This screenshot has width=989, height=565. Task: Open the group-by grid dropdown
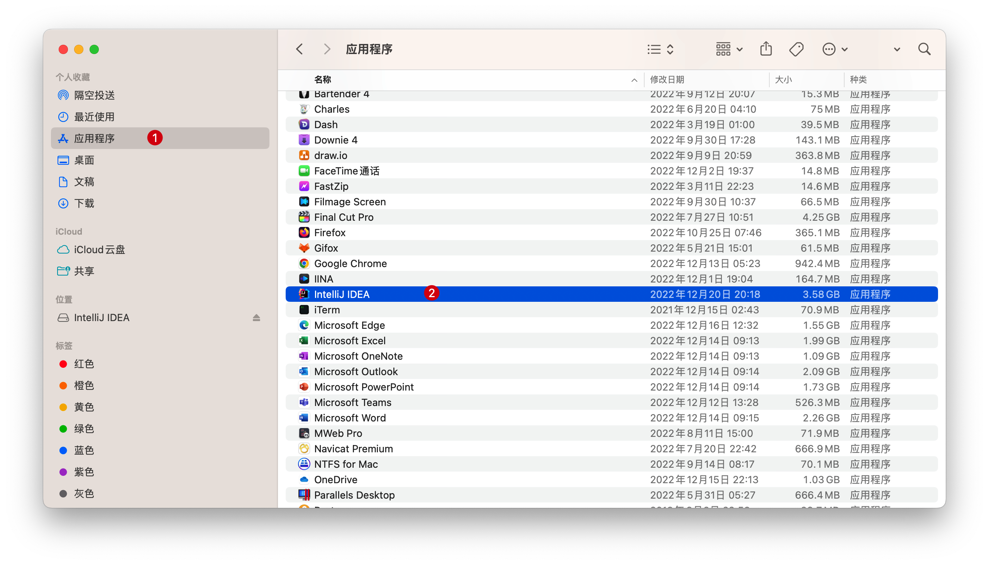[729, 49]
